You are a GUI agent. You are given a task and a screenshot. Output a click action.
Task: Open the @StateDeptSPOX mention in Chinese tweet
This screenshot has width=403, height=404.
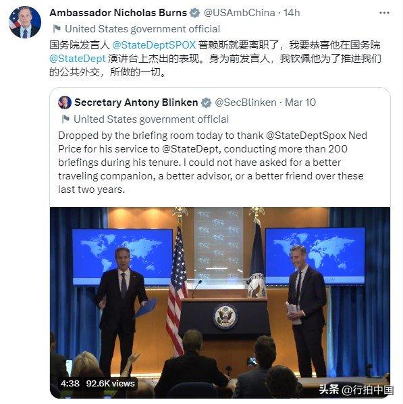(154, 45)
